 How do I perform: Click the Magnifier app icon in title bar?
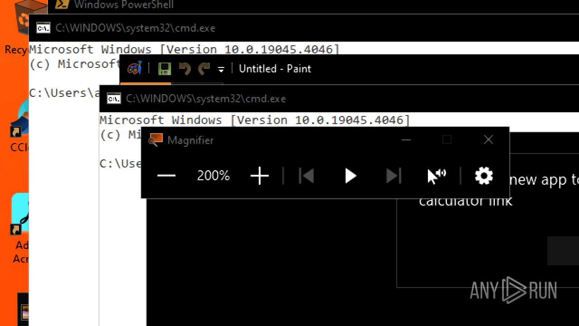[155, 139]
